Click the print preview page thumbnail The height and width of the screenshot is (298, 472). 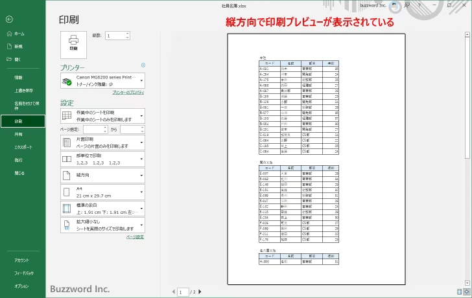(316, 159)
